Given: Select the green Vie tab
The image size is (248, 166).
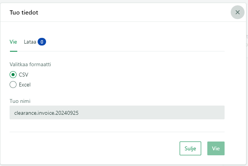Looking at the screenshot, I should 13,42.
